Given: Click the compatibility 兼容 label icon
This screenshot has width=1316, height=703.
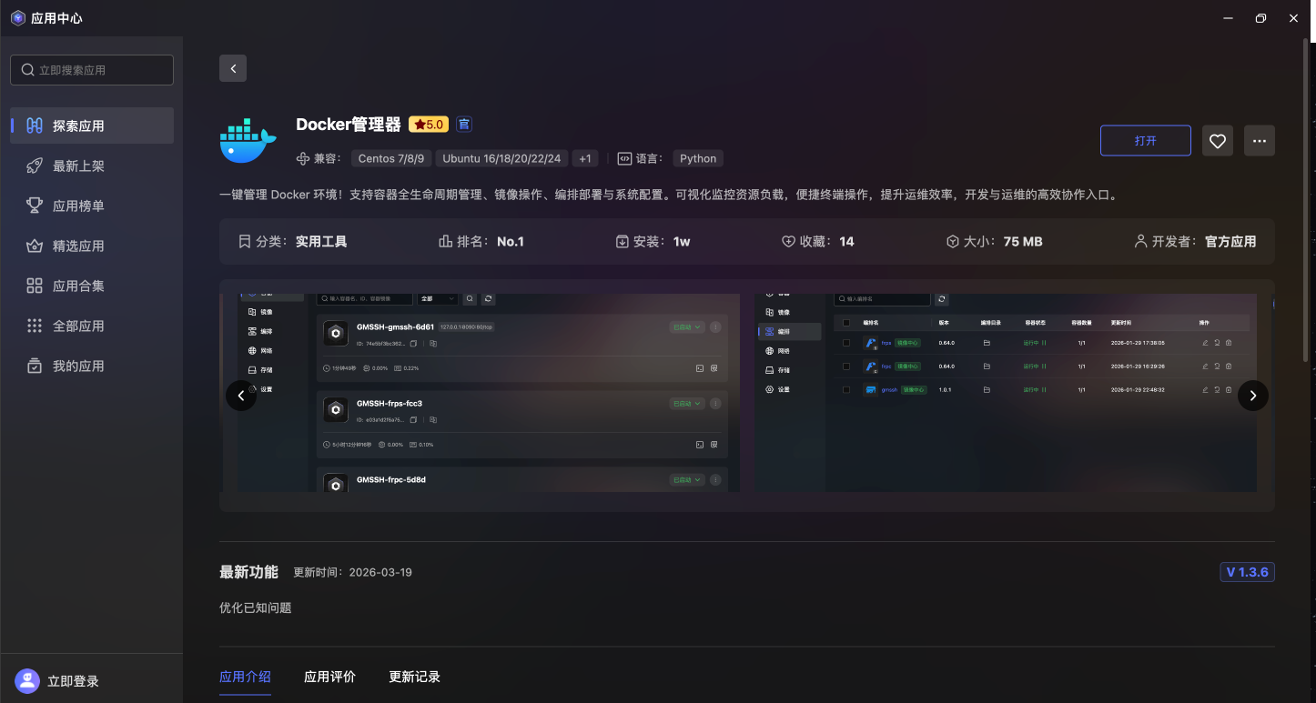Looking at the screenshot, I should (x=303, y=158).
